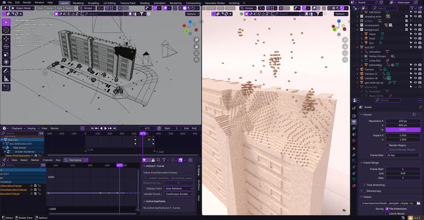
Task: Jump to the first frame in timeline
Action: click(x=92, y=129)
